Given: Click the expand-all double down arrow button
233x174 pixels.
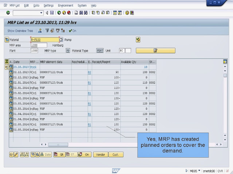Looking at the screenshot, I should tap(33, 154).
